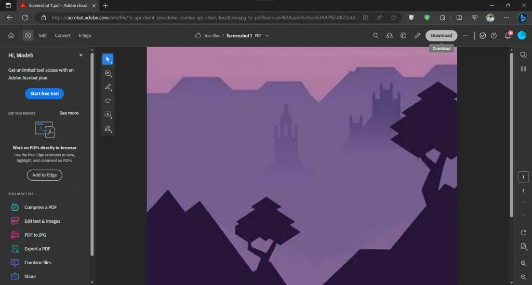Open the fill and sign tool
This screenshot has height=285, width=532.
coord(108,128)
